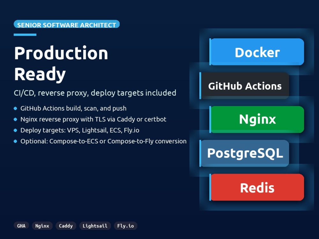
Task: Click the Nginx tag pill at bottom
Action: pos(42,226)
